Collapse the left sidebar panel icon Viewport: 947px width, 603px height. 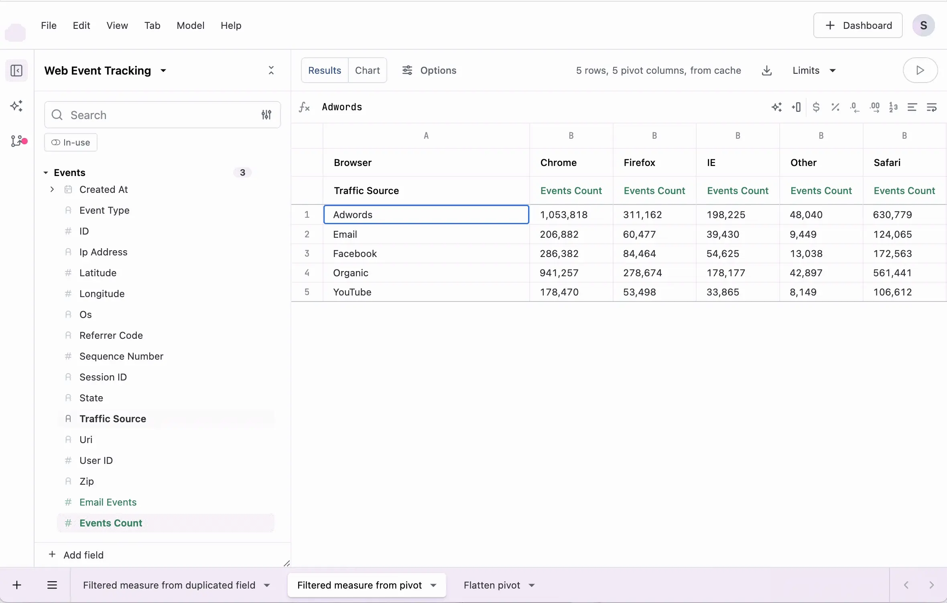[16, 71]
